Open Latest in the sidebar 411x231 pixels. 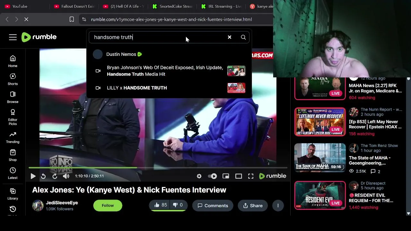pyautogui.click(x=13, y=173)
